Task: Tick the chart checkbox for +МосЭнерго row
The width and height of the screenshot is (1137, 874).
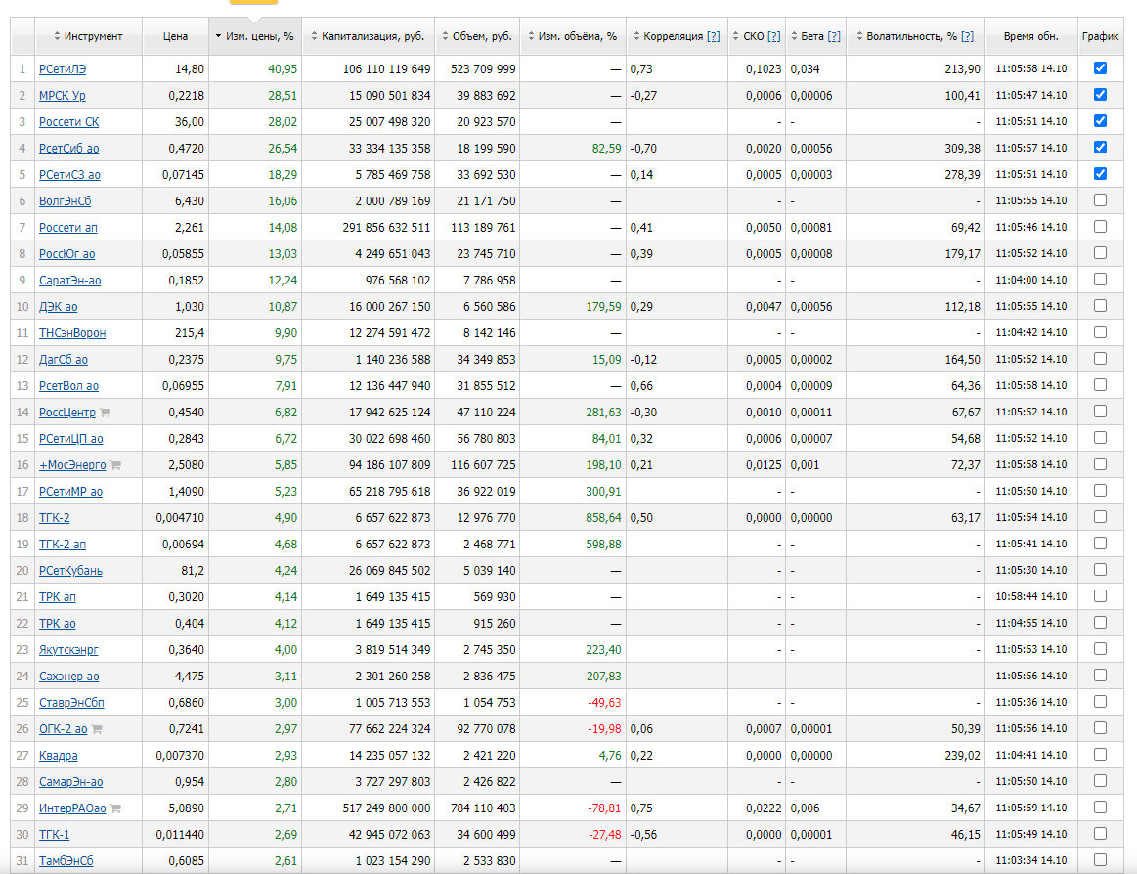Action: (x=1100, y=464)
